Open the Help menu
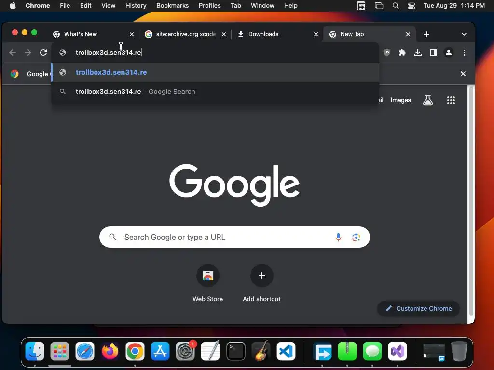 290,6
